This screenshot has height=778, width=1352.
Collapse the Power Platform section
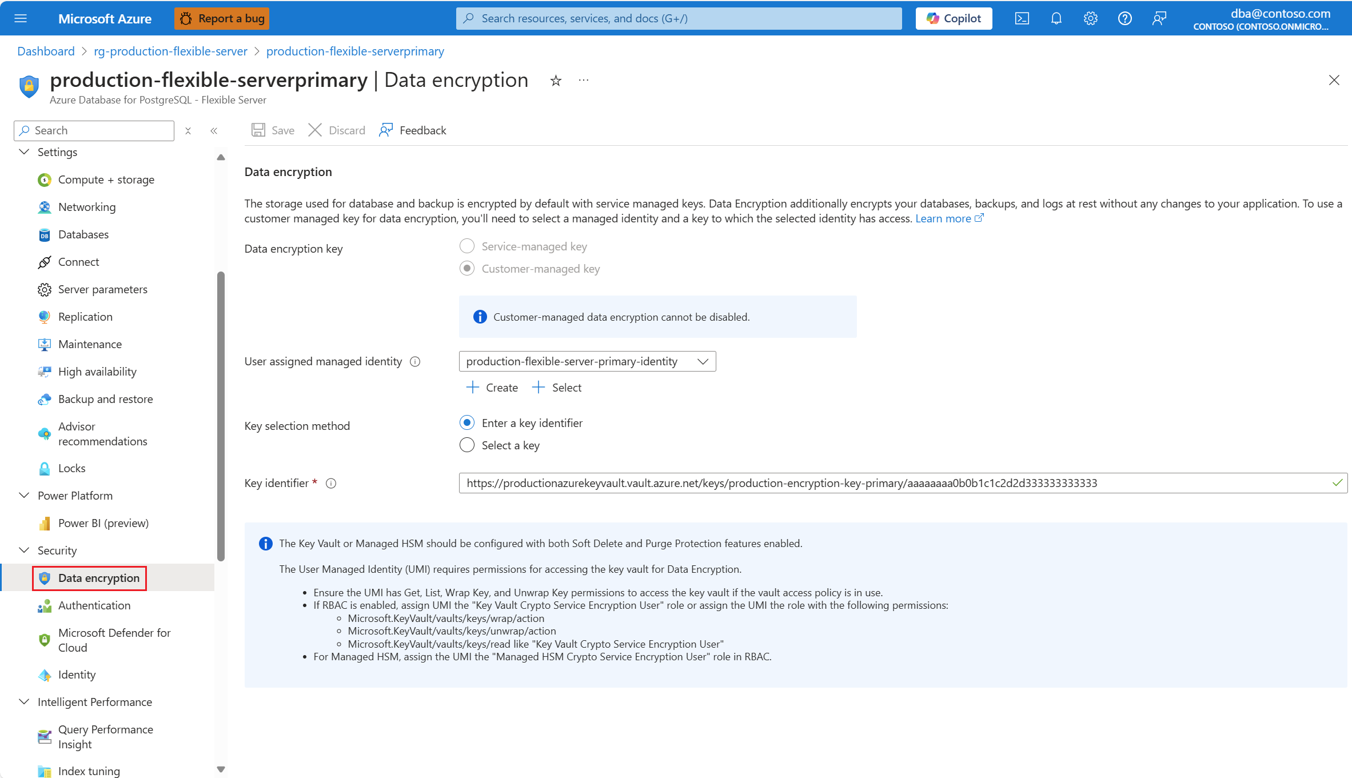pos(24,496)
